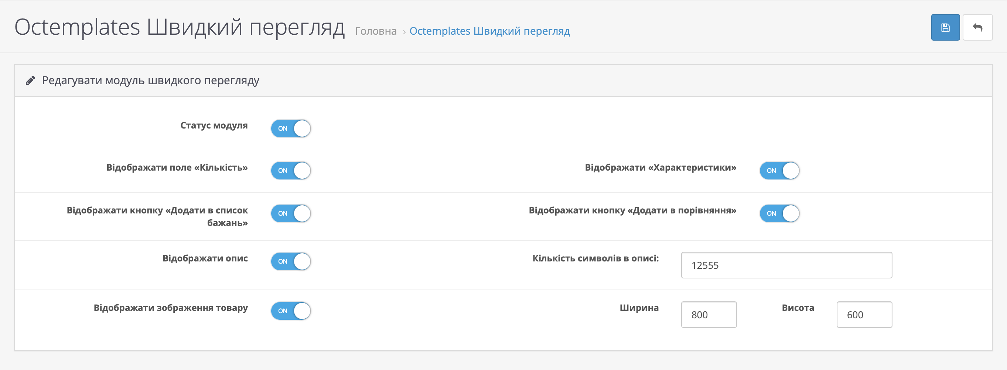Click the back arrow return icon

coord(977,27)
